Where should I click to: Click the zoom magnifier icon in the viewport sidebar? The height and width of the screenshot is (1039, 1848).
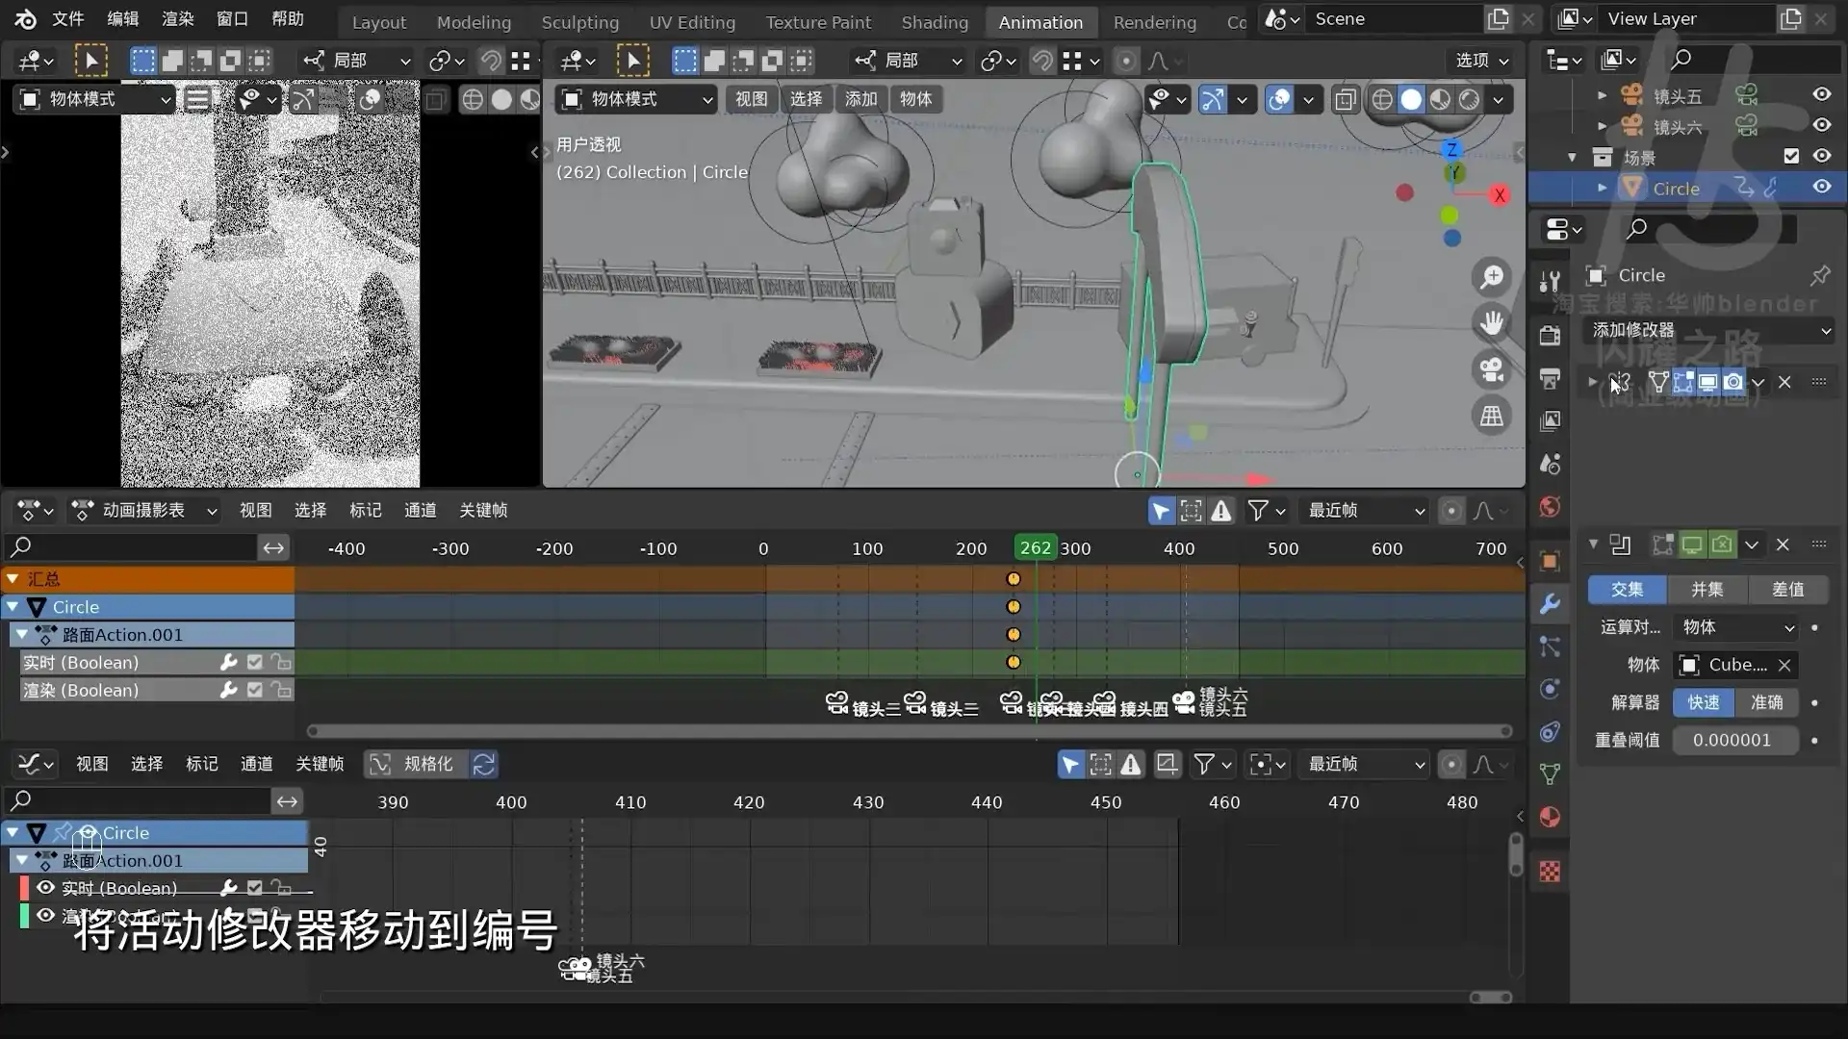click(1491, 278)
